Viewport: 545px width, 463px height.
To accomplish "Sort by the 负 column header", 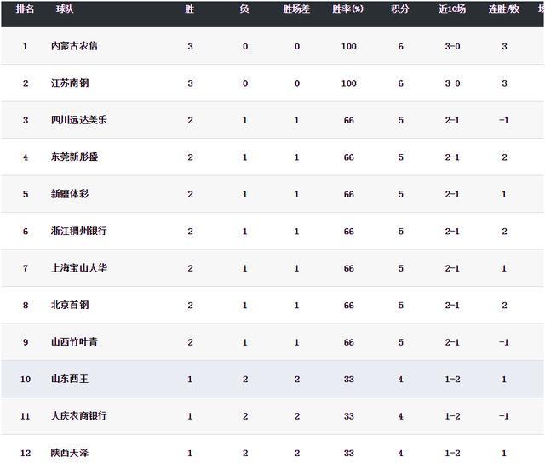I will 244,9.
